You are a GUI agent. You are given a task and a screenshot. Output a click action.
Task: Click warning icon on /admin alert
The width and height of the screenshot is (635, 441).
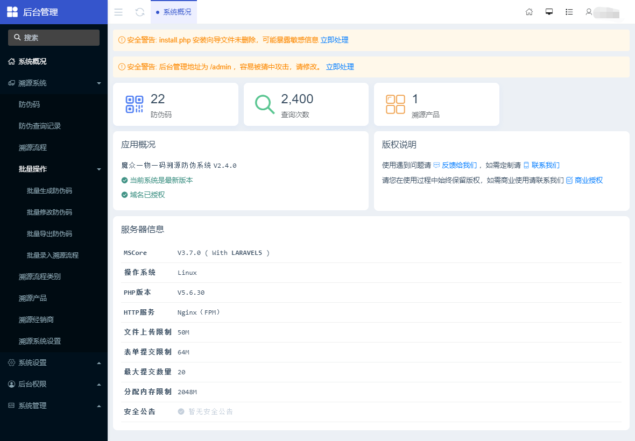pyautogui.click(x=122, y=67)
